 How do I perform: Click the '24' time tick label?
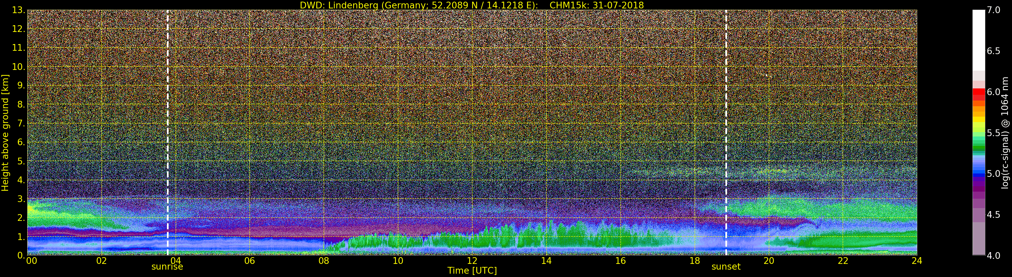pos(917,261)
